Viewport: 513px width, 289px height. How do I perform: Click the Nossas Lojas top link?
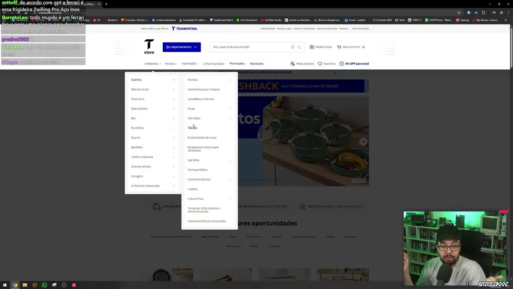click(284, 28)
